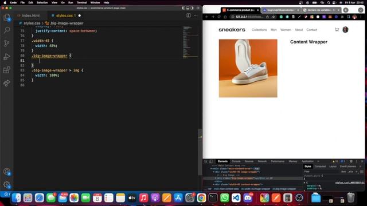
Task: Open the Terminal menu
Action: click(81, 2)
